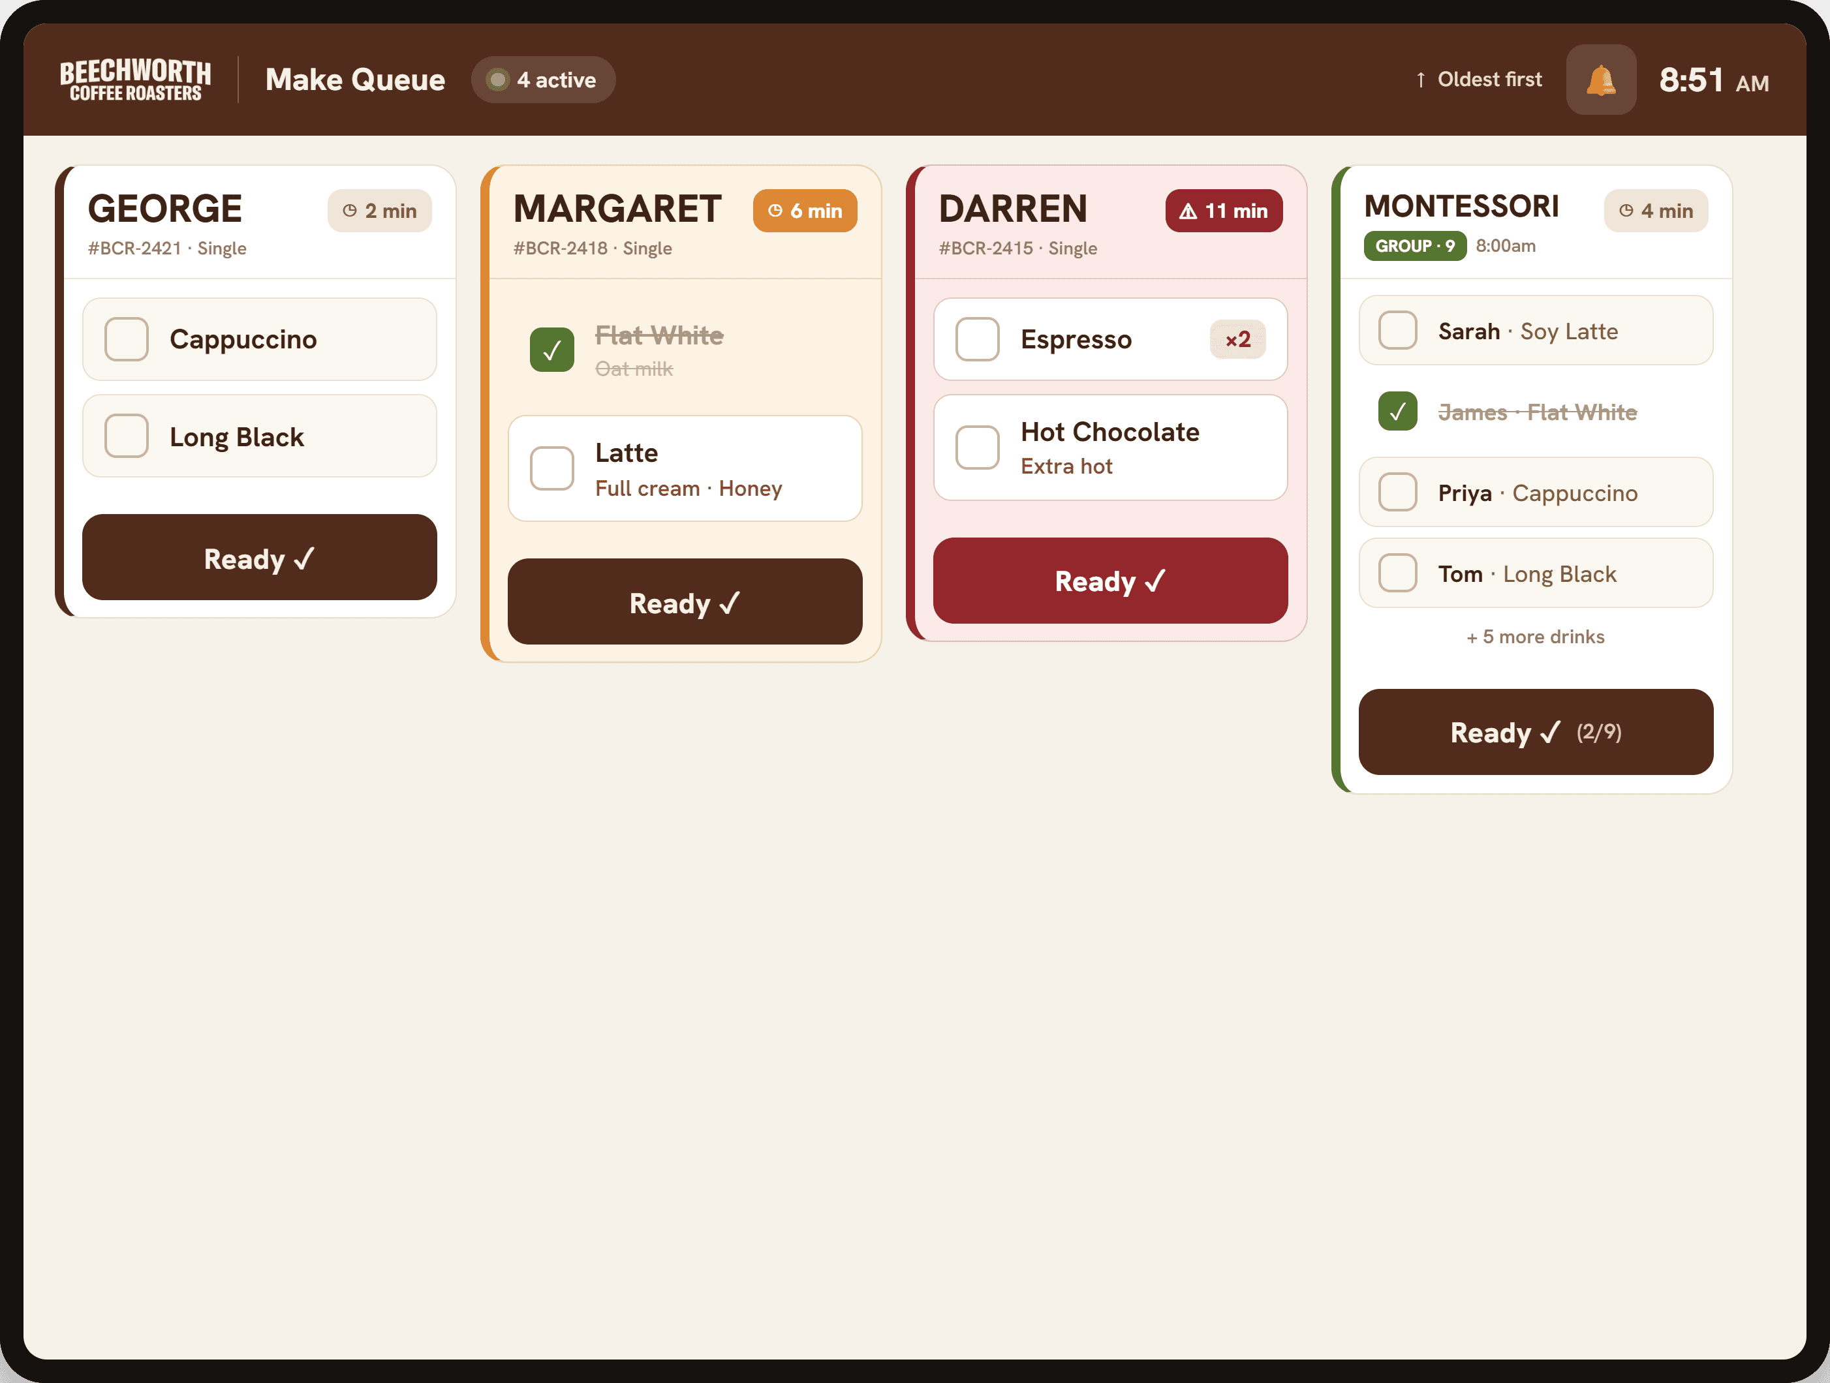Click the 6 min timer badge on Margaret
This screenshot has height=1383, width=1830.
coord(805,211)
